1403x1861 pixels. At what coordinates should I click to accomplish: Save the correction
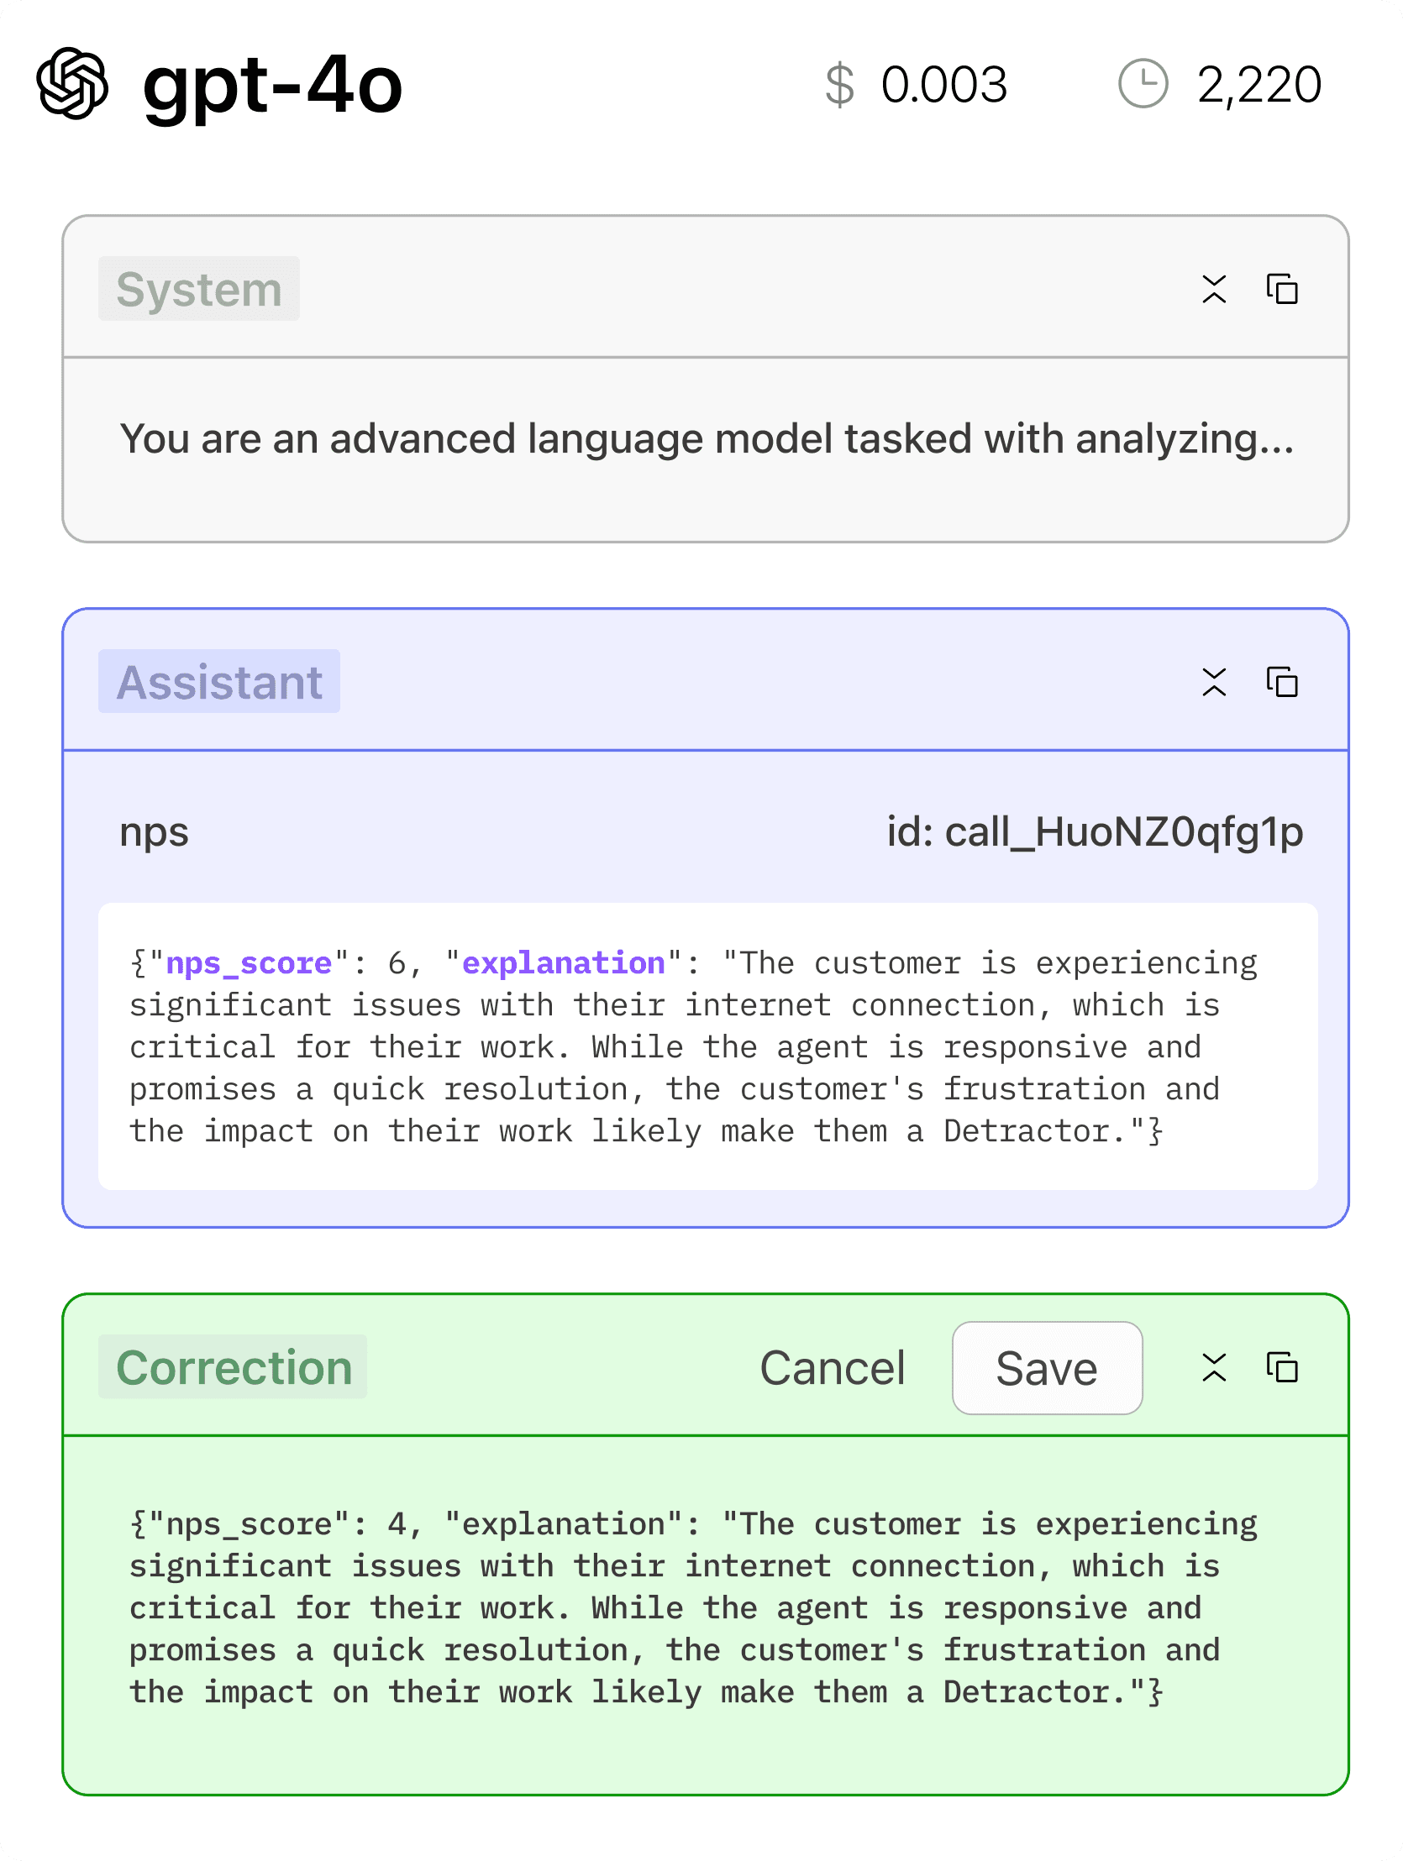1046,1368
